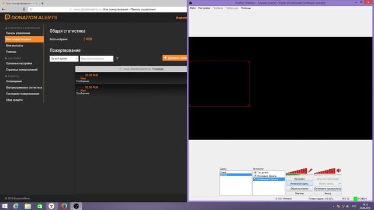Adjust the microphone volume meter in OBS

[296, 171]
